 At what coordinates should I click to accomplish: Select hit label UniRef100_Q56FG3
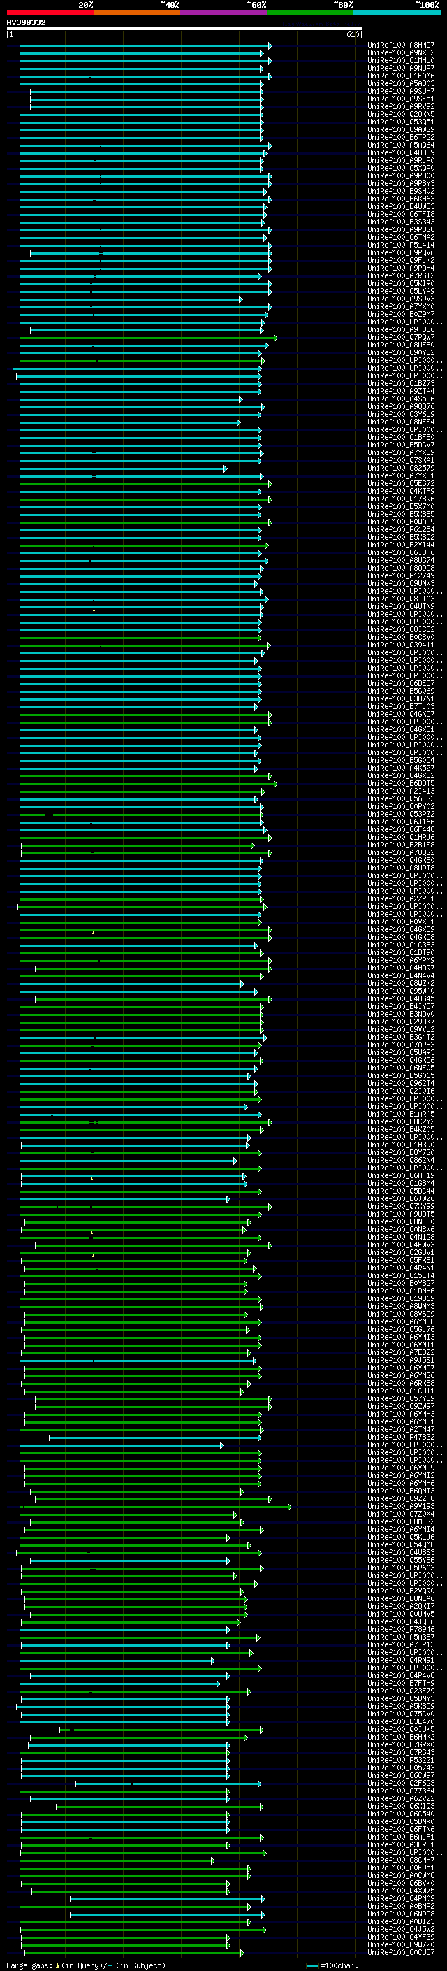pos(401,798)
